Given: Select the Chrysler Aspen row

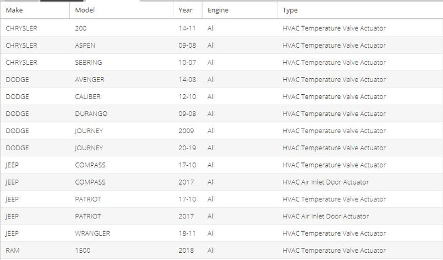Looking at the screenshot, I should point(221,45).
